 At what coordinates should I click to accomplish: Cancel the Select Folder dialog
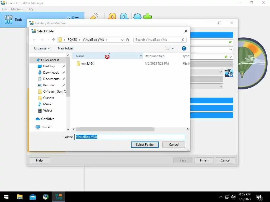point(173,145)
